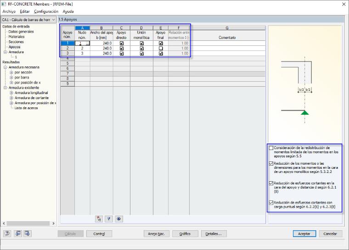Select column header B in the table

click(x=101, y=28)
